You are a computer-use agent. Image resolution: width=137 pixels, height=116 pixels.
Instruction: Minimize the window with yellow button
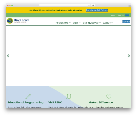pyautogui.click(x=10, y=5)
